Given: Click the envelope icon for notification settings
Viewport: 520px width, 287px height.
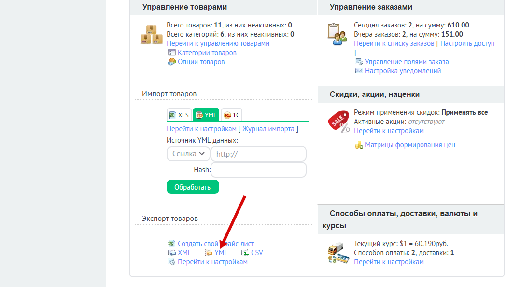Looking at the screenshot, I should pyautogui.click(x=359, y=71).
